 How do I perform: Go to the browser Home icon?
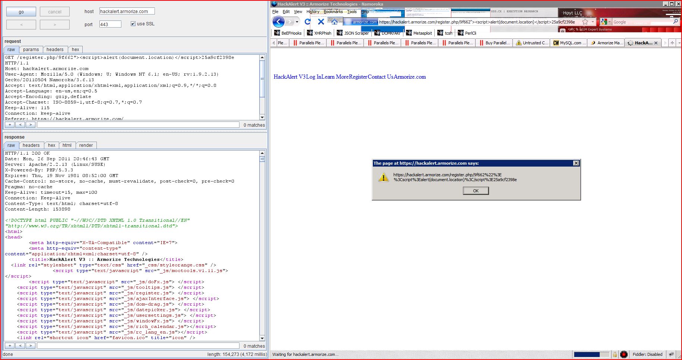coord(334,21)
